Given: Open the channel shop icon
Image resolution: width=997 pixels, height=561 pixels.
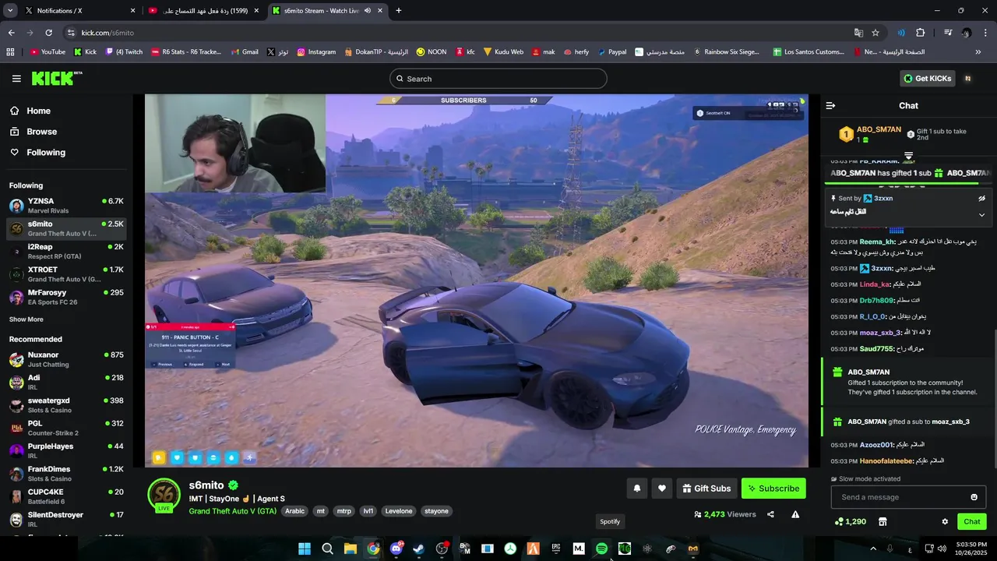Looking at the screenshot, I should click(x=883, y=521).
